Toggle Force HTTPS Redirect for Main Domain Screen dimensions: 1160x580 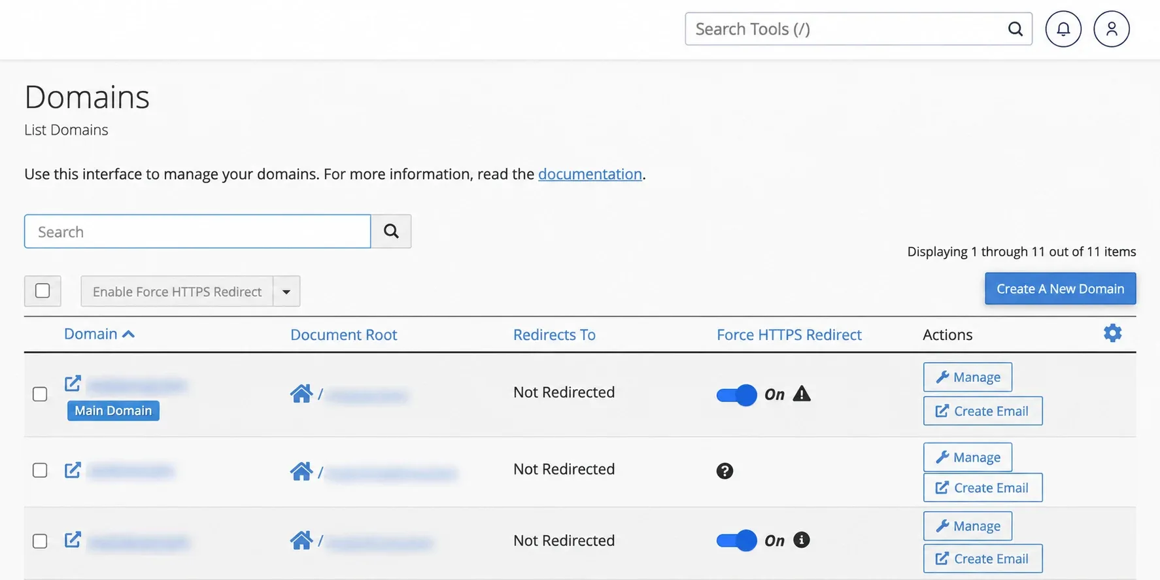pos(736,395)
